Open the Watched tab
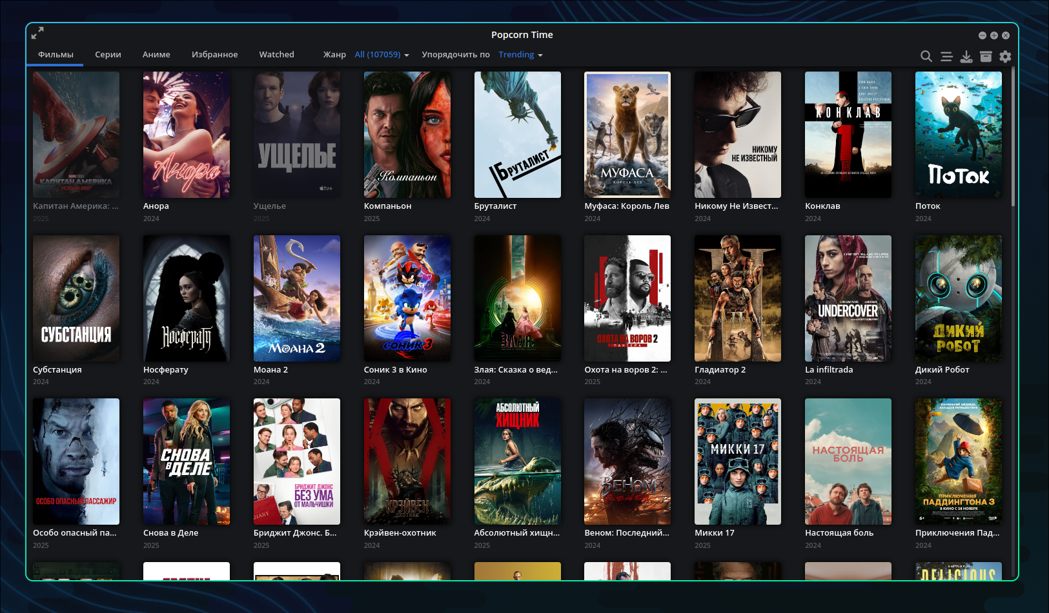Image resolution: width=1049 pixels, height=613 pixels. pos(276,55)
